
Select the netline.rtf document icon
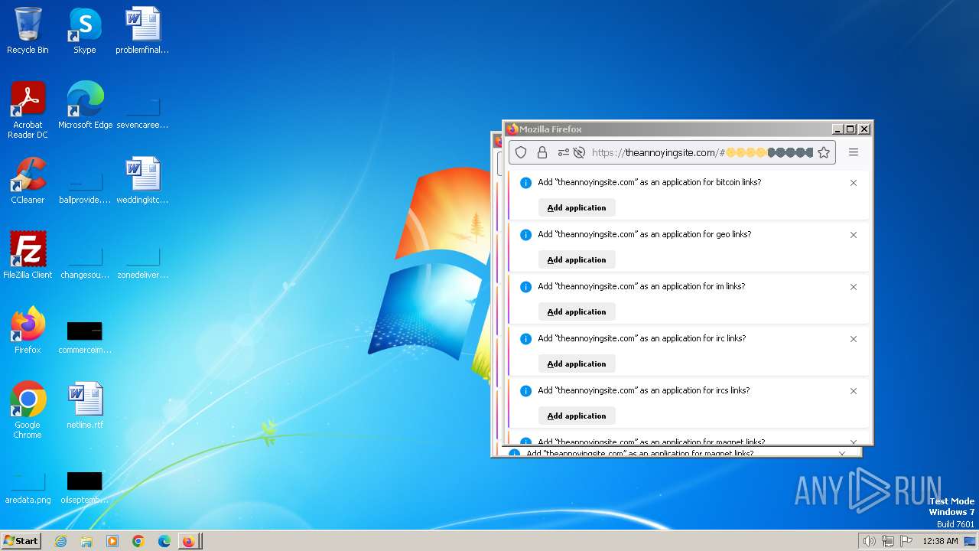85,406
